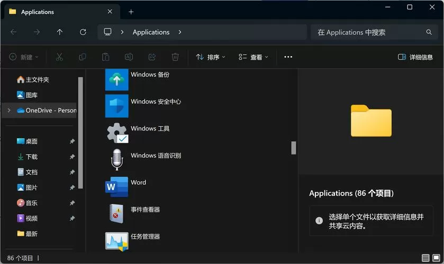Expand the OneDrive - Personal tree node
The image size is (444, 264).
(9, 110)
